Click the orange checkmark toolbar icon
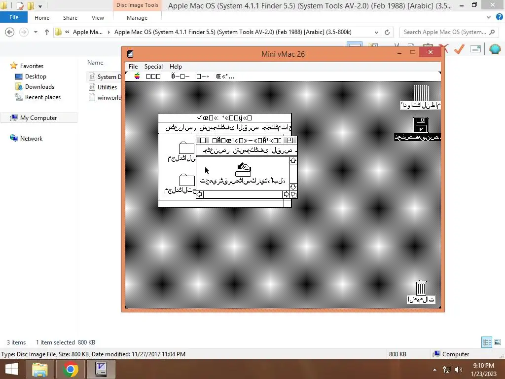The height and width of the screenshot is (379, 505). tap(460, 49)
